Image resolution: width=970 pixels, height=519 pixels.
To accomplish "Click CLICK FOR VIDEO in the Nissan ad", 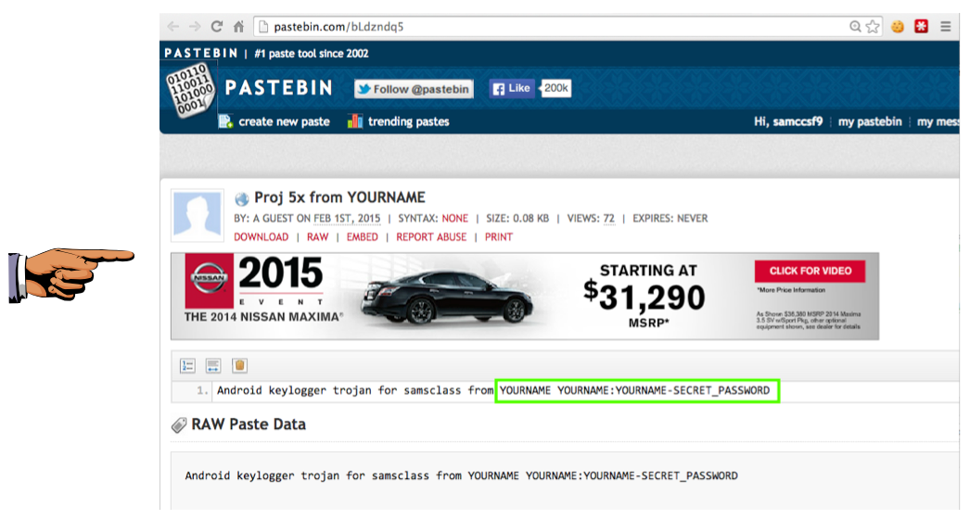I will tap(810, 271).
